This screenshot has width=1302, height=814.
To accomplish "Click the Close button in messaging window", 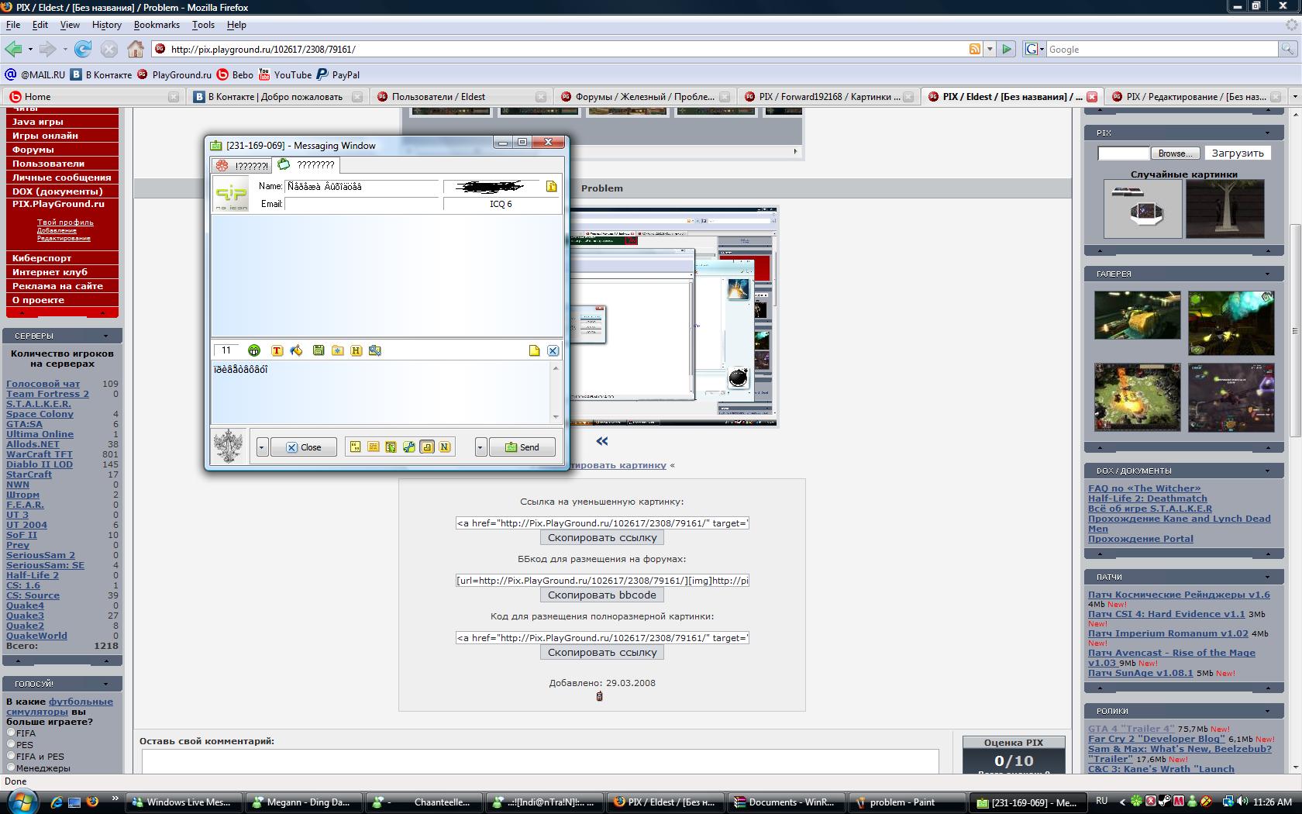I will pyautogui.click(x=303, y=447).
